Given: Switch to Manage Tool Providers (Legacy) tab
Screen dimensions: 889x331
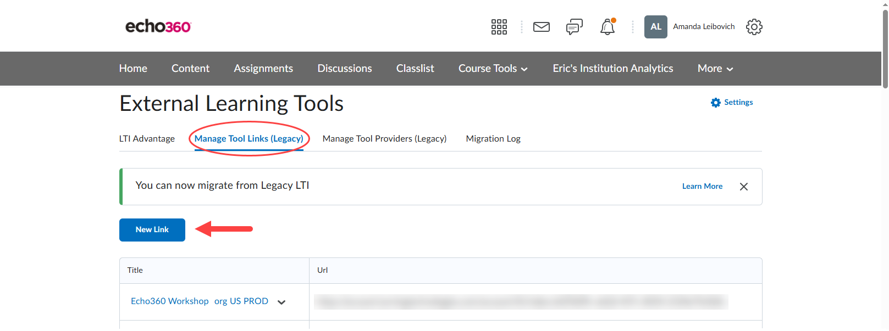Looking at the screenshot, I should (384, 139).
